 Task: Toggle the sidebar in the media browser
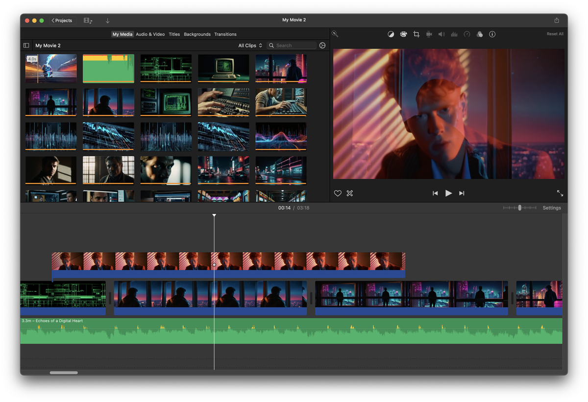tap(26, 45)
